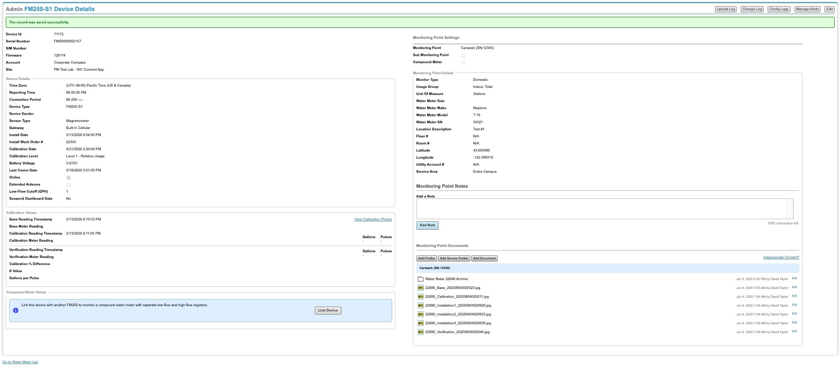Click the Add Note button
Screen dimensions: 840x368
[427, 225]
